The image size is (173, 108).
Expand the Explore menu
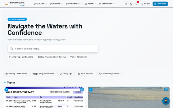point(40,4)
